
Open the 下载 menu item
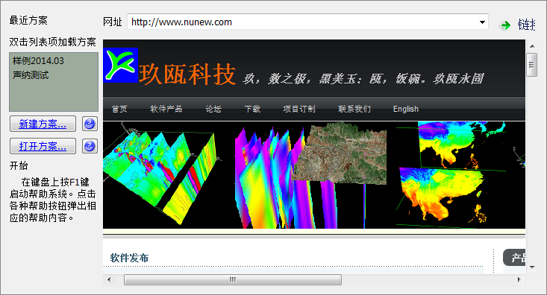pyautogui.click(x=252, y=109)
